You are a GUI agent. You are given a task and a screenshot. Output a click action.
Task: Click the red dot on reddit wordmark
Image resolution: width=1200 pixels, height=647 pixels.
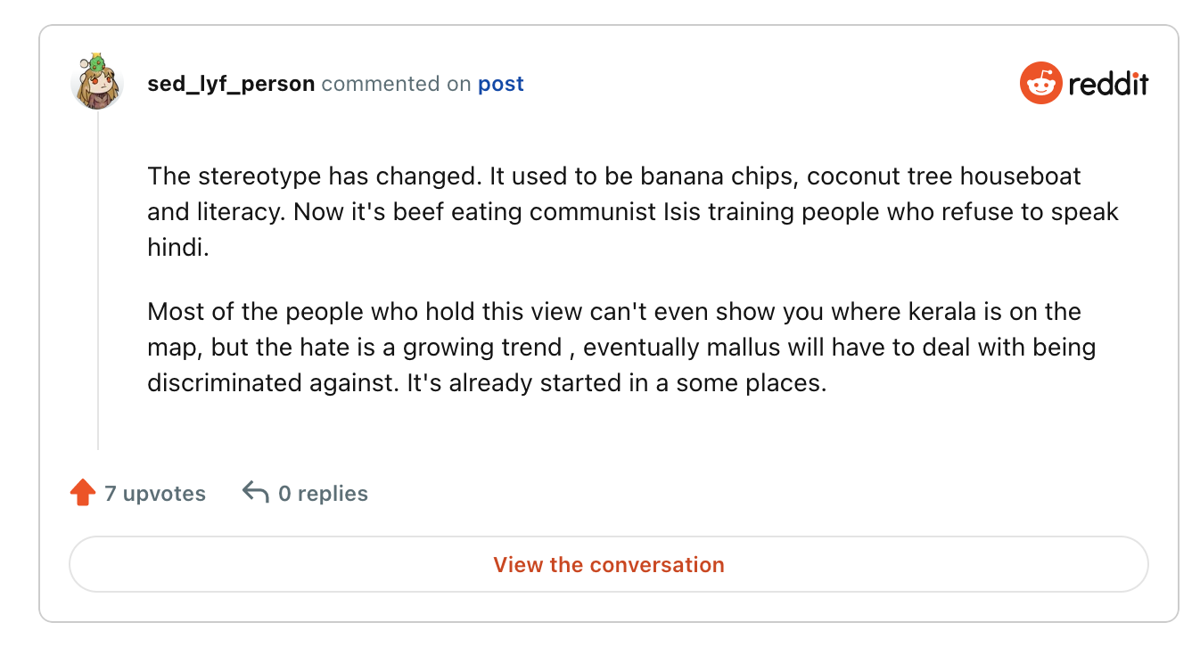tap(1135, 74)
